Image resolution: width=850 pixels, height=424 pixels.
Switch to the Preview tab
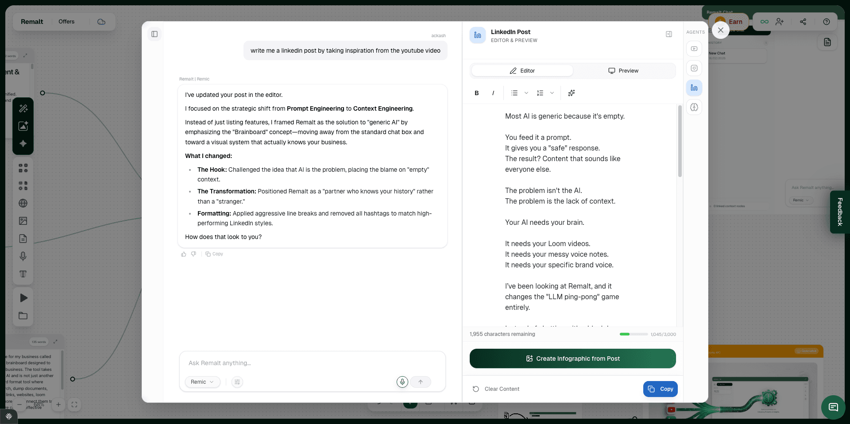[x=623, y=71]
